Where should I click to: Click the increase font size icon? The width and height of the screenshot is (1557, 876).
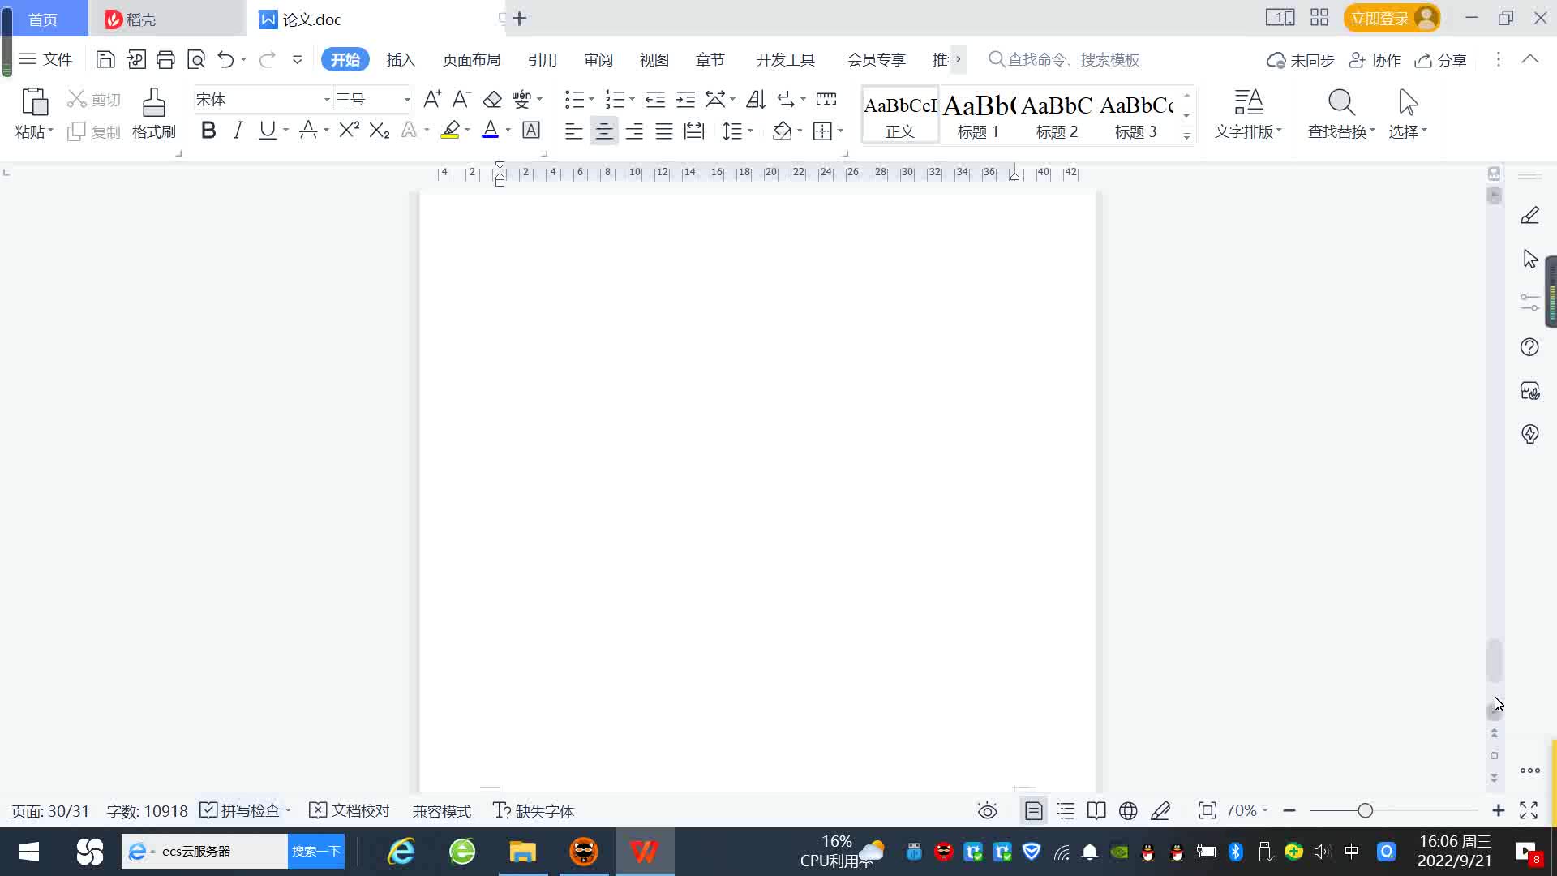click(x=432, y=100)
